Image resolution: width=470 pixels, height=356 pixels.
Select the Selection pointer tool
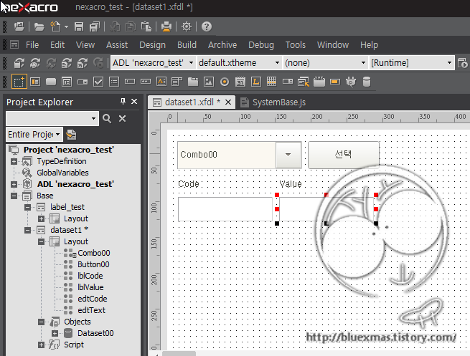coord(19,82)
